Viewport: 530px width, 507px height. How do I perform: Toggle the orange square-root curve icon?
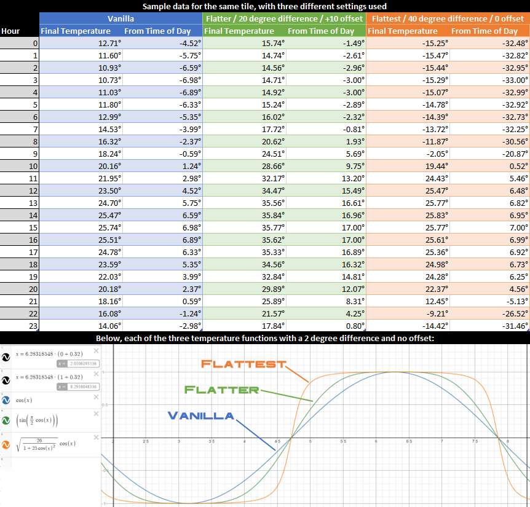click(6, 445)
